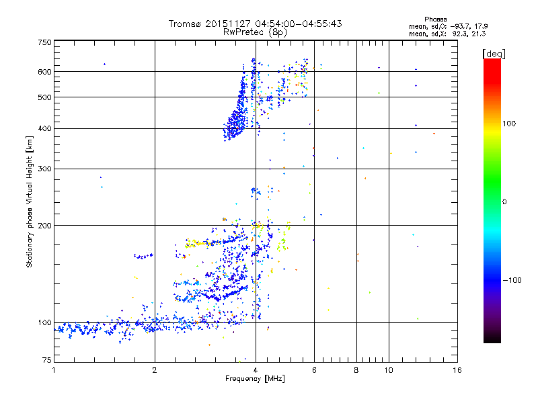The height and width of the screenshot is (403, 538).
Task: Click the x-axis tick label '2'
Action: tap(155, 370)
